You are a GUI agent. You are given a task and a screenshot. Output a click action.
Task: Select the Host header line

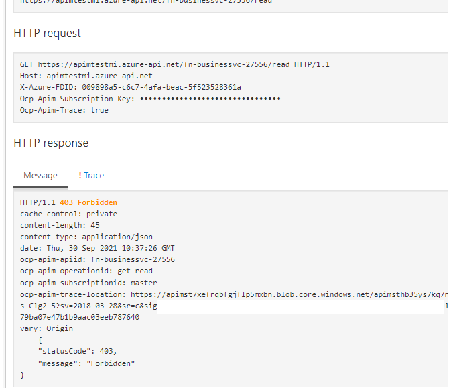point(86,76)
